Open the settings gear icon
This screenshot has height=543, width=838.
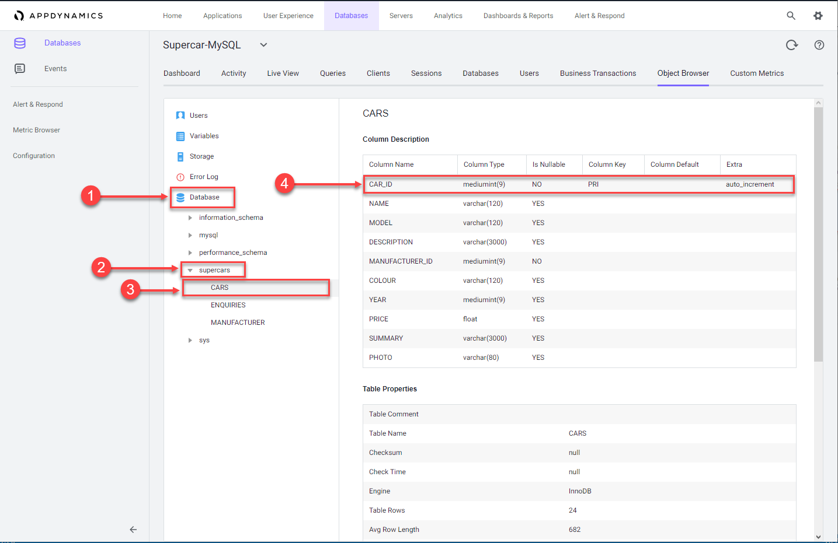click(x=818, y=16)
